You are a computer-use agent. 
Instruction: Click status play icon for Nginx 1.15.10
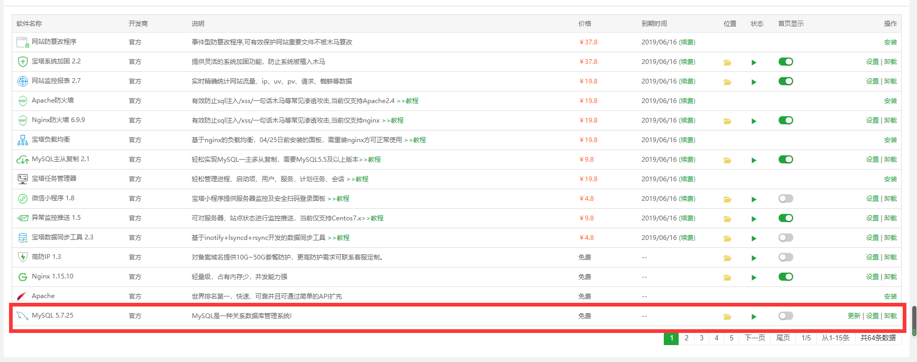click(x=754, y=277)
